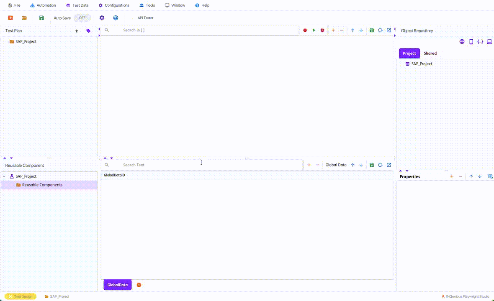494x301 pixels.
Task: Move test step down with arrow icon
Action: [361, 30]
